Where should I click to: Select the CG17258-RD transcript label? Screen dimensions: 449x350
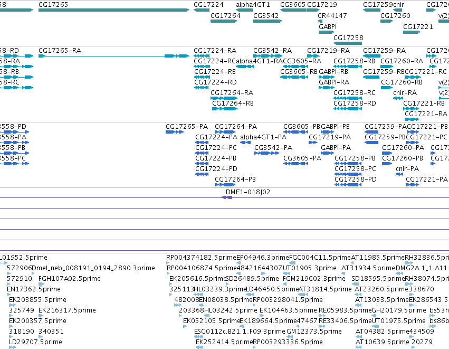click(355, 103)
